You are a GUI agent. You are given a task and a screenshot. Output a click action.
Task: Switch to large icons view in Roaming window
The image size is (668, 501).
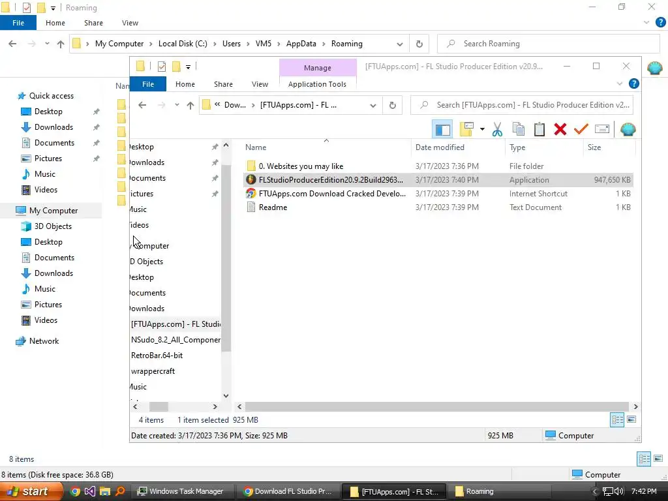click(x=658, y=459)
